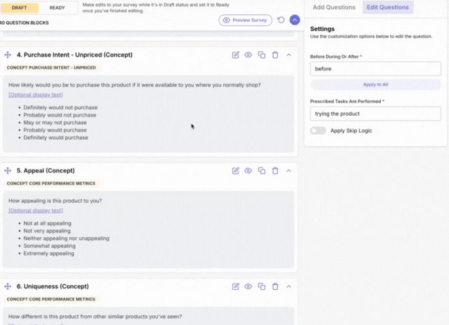Delete the Uniqueness (Concept) question
This screenshot has height=325, width=449.
coord(275,287)
